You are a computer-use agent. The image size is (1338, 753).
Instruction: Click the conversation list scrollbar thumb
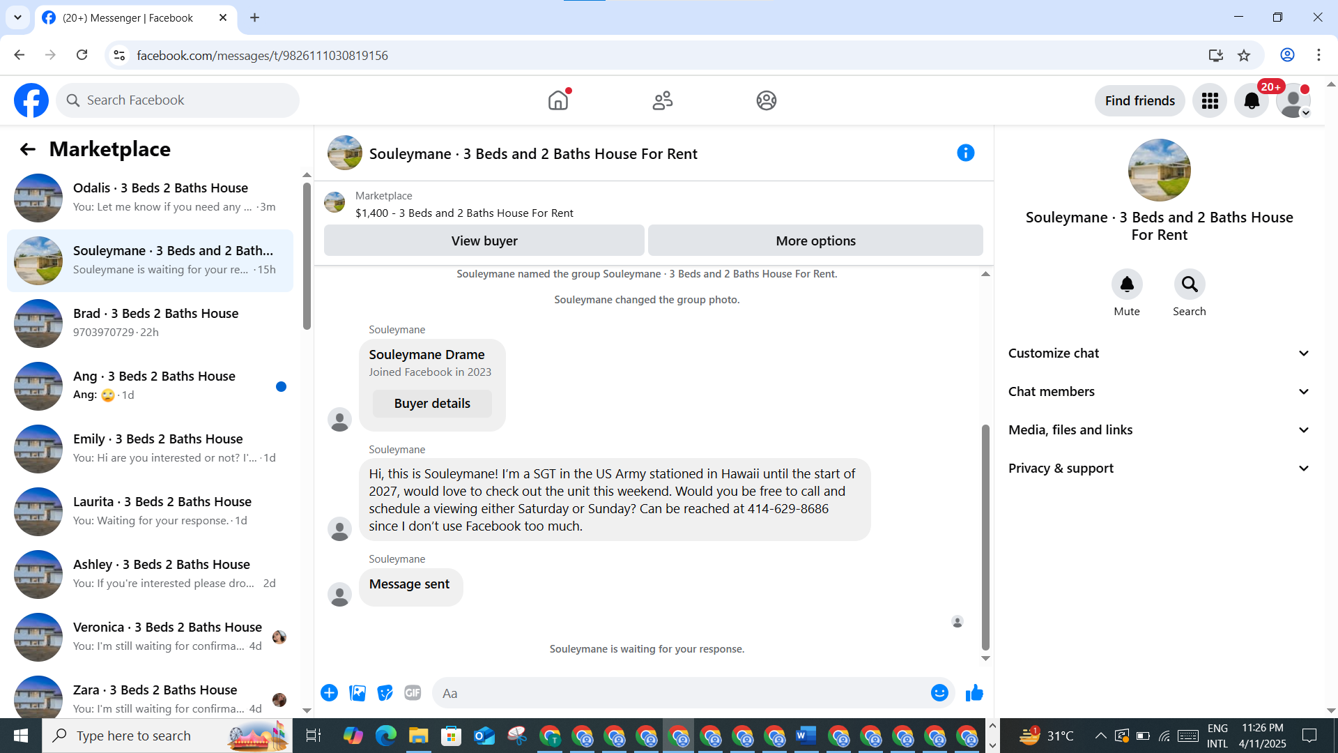click(307, 256)
